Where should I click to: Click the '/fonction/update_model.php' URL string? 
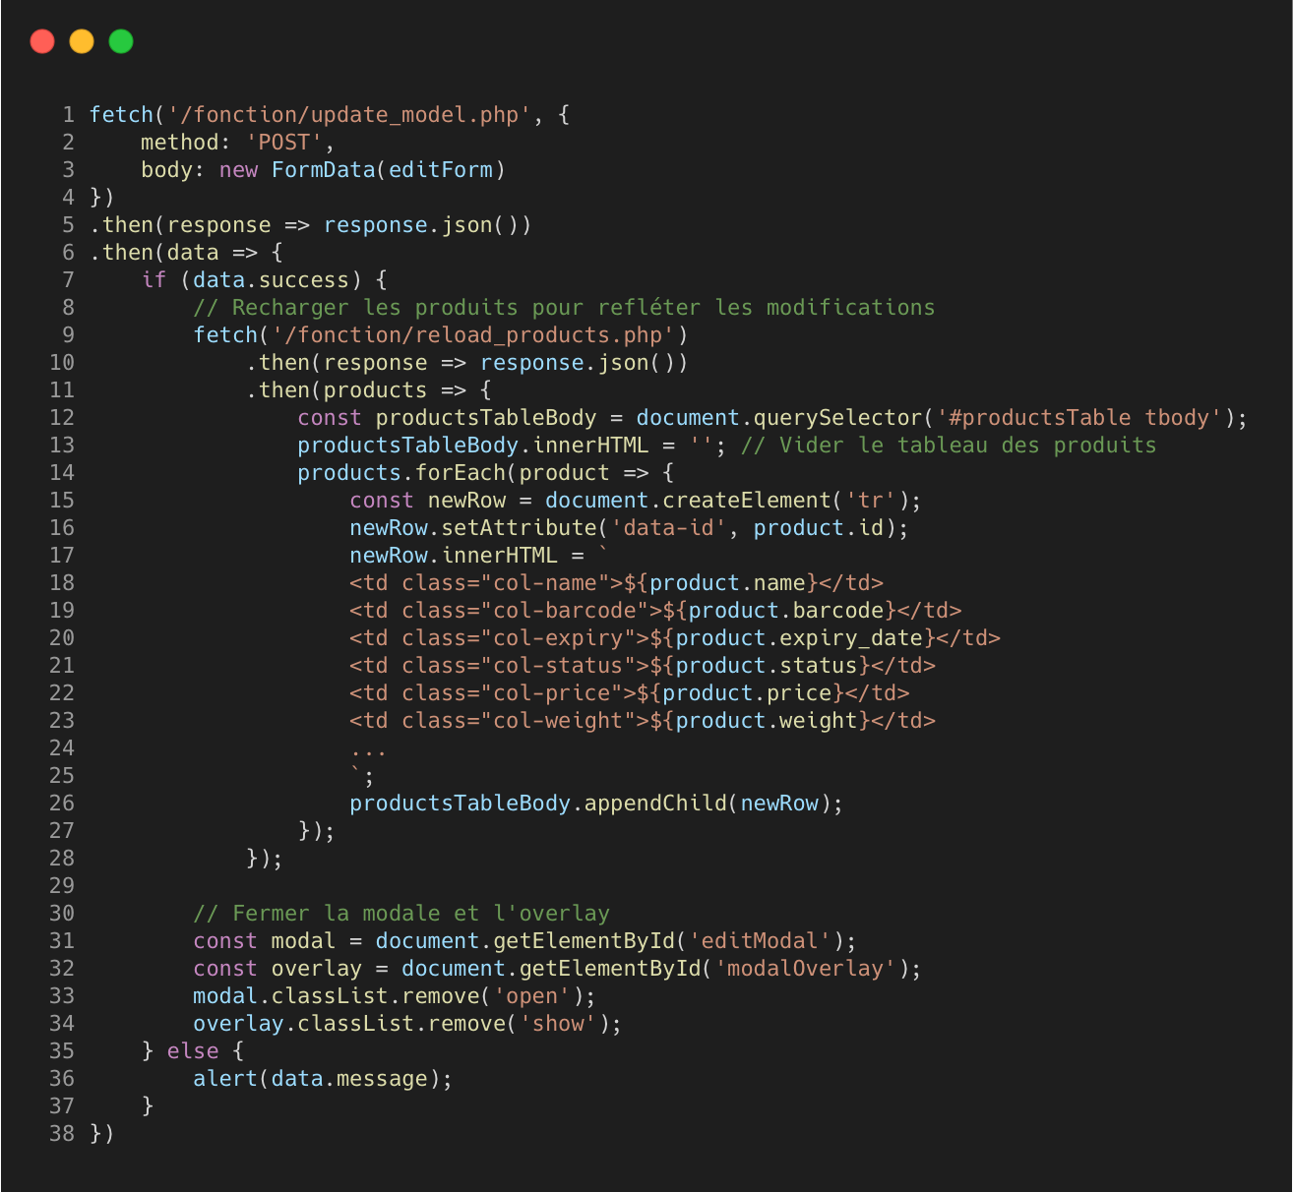point(349,115)
